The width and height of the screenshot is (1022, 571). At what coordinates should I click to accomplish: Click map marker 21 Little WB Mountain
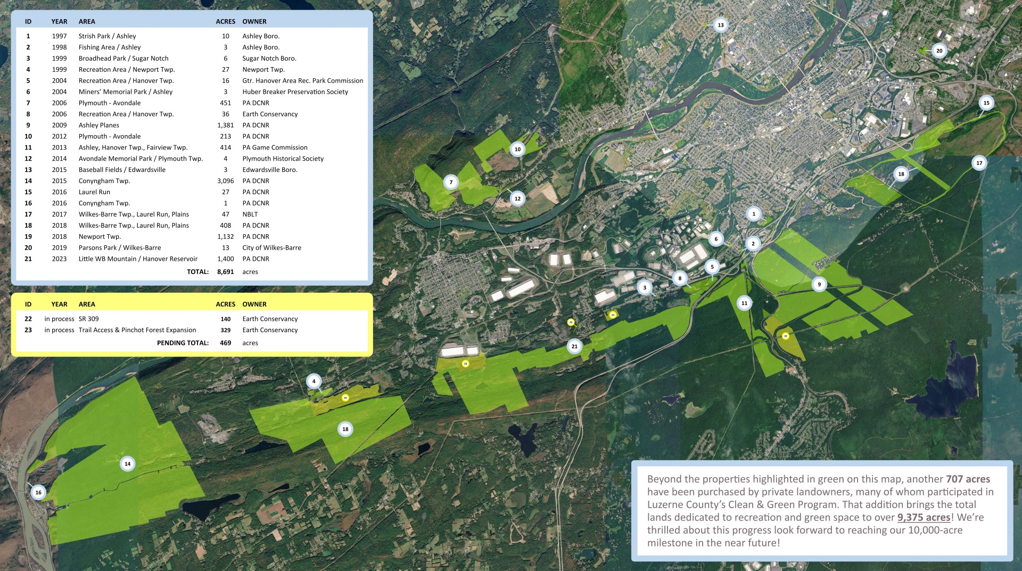click(x=574, y=346)
